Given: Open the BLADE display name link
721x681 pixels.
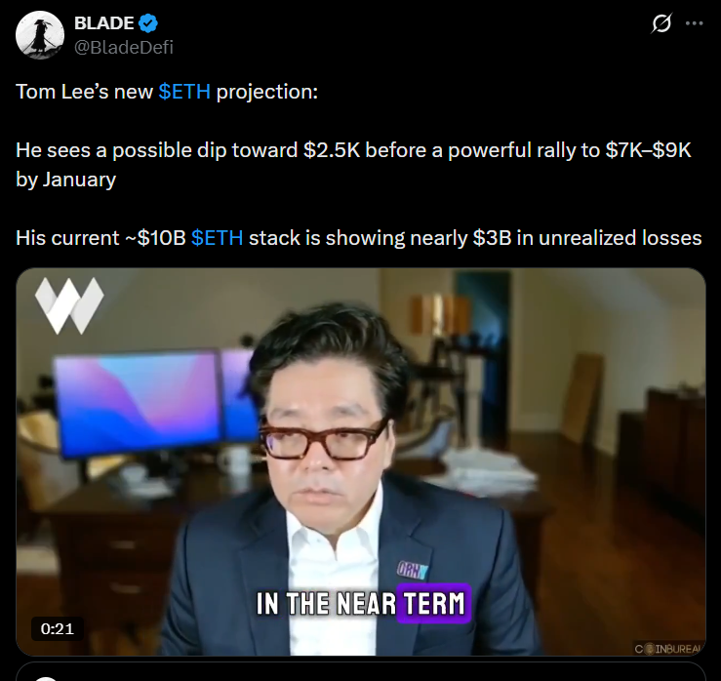Looking at the screenshot, I should pyautogui.click(x=104, y=23).
